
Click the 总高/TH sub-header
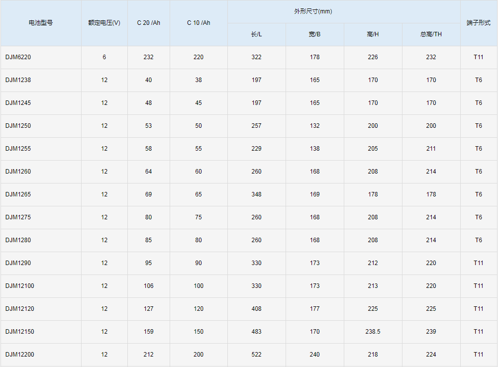click(x=431, y=34)
